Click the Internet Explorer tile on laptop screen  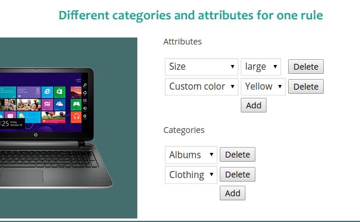pyautogui.click(x=47, y=92)
